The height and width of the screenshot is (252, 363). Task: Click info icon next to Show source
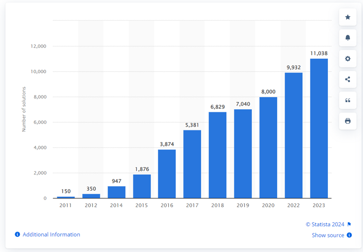349,235
